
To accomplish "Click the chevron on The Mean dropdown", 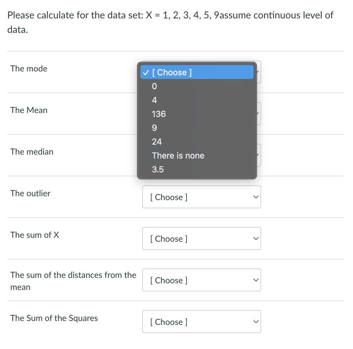I will point(256,113).
